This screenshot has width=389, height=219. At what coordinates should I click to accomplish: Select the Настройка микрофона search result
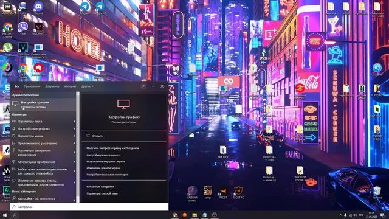tap(33, 128)
